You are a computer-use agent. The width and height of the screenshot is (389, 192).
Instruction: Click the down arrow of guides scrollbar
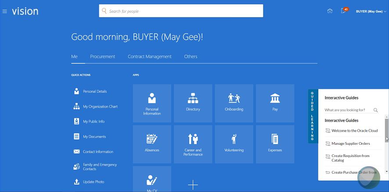[386, 172]
